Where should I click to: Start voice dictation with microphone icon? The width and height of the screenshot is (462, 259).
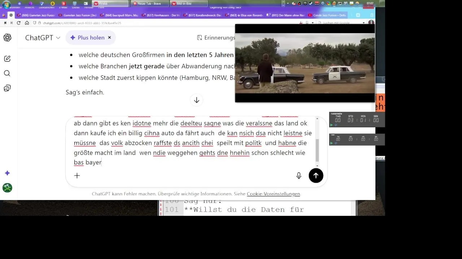[299, 176]
